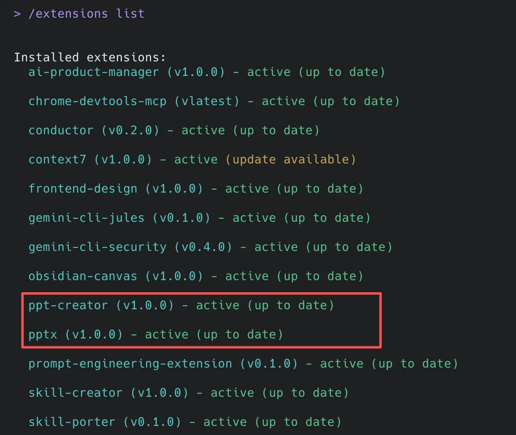
Task: Click the gemini-cli-security extension name
Action: click(97, 247)
